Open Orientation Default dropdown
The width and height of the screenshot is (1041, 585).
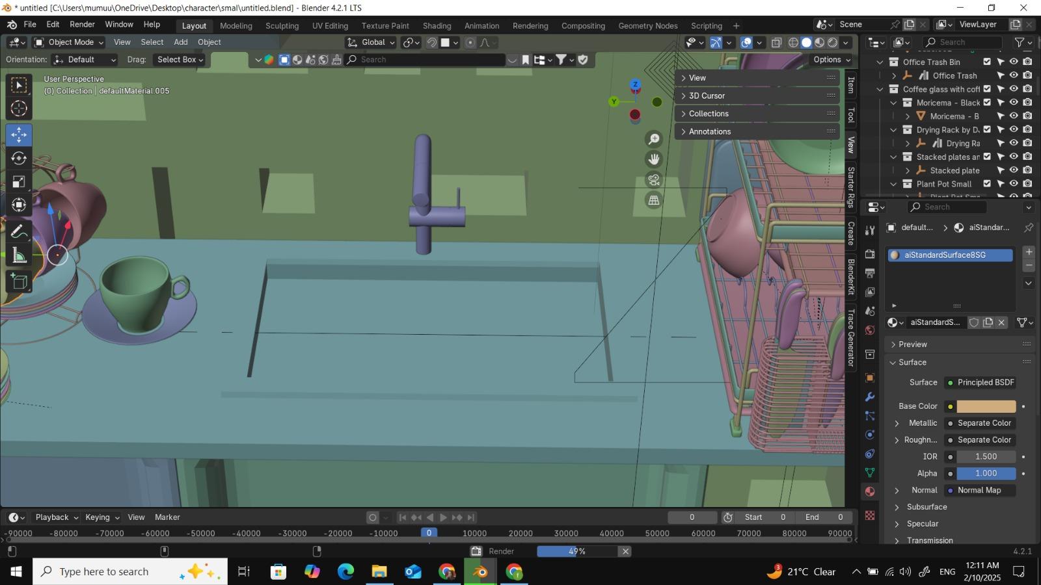[x=85, y=59]
